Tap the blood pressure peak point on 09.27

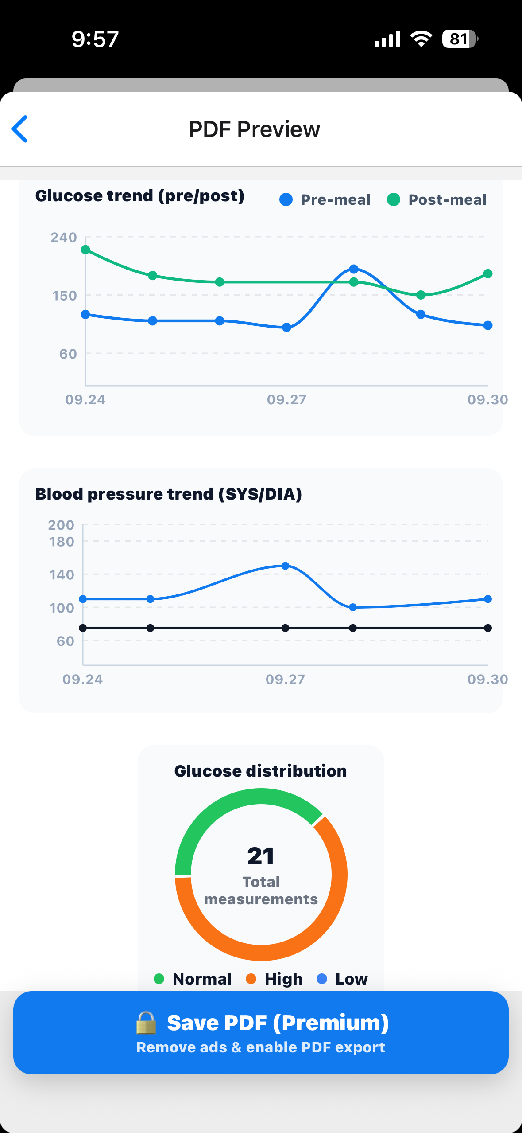pos(286,566)
